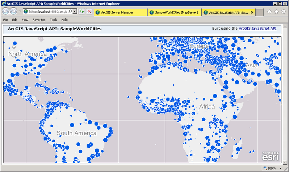Expand the address bar autocomplete dropdown
The height and width of the screenshot is (172, 289).
point(75,12)
